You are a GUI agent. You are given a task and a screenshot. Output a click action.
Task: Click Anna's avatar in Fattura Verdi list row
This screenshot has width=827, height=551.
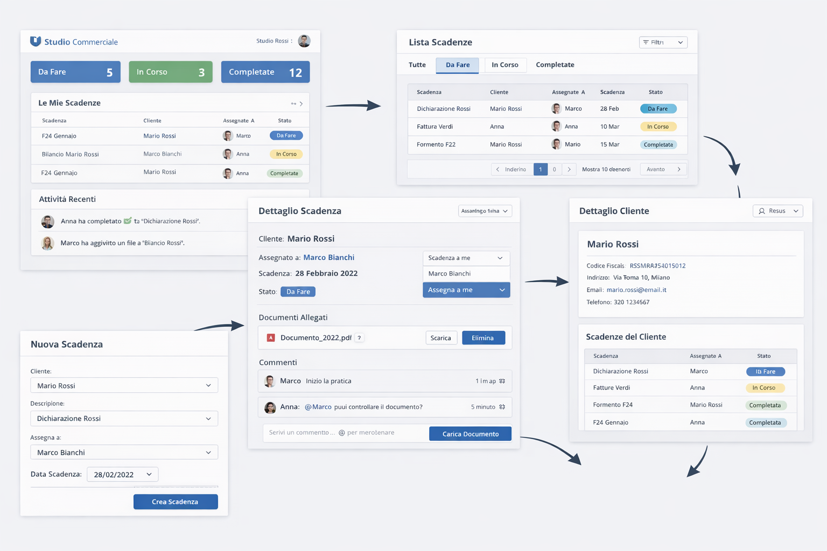coord(557,126)
